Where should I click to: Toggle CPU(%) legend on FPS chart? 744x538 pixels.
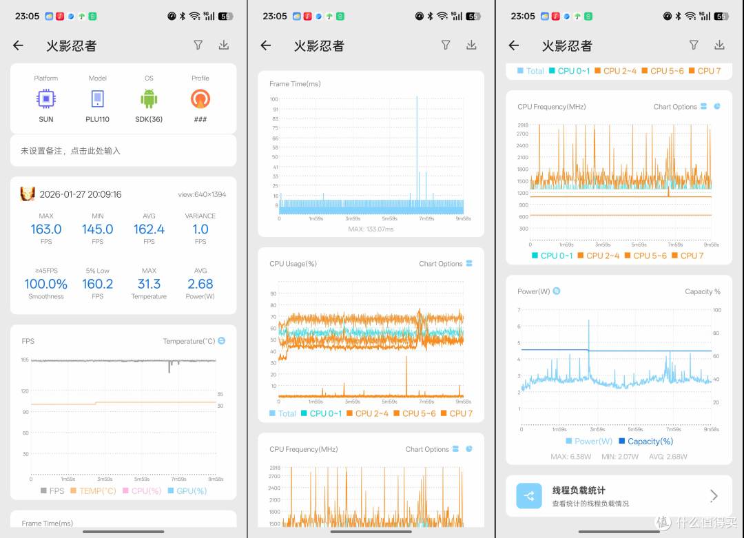click(142, 490)
